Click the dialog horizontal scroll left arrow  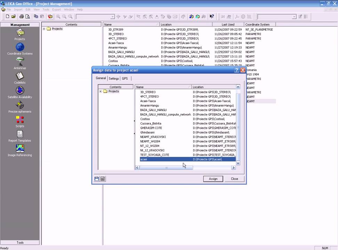pyautogui.click(x=137, y=168)
